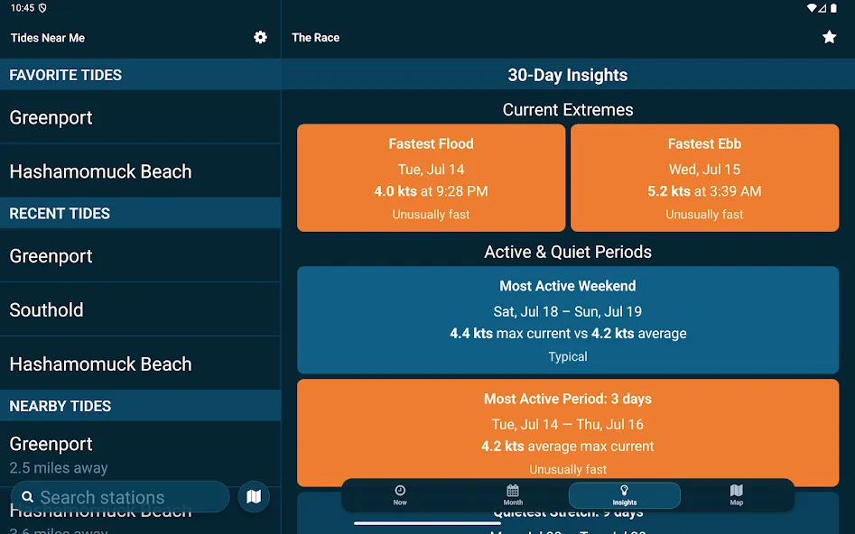
Task: Toggle the favorite star for The Race
Action: 830,37
